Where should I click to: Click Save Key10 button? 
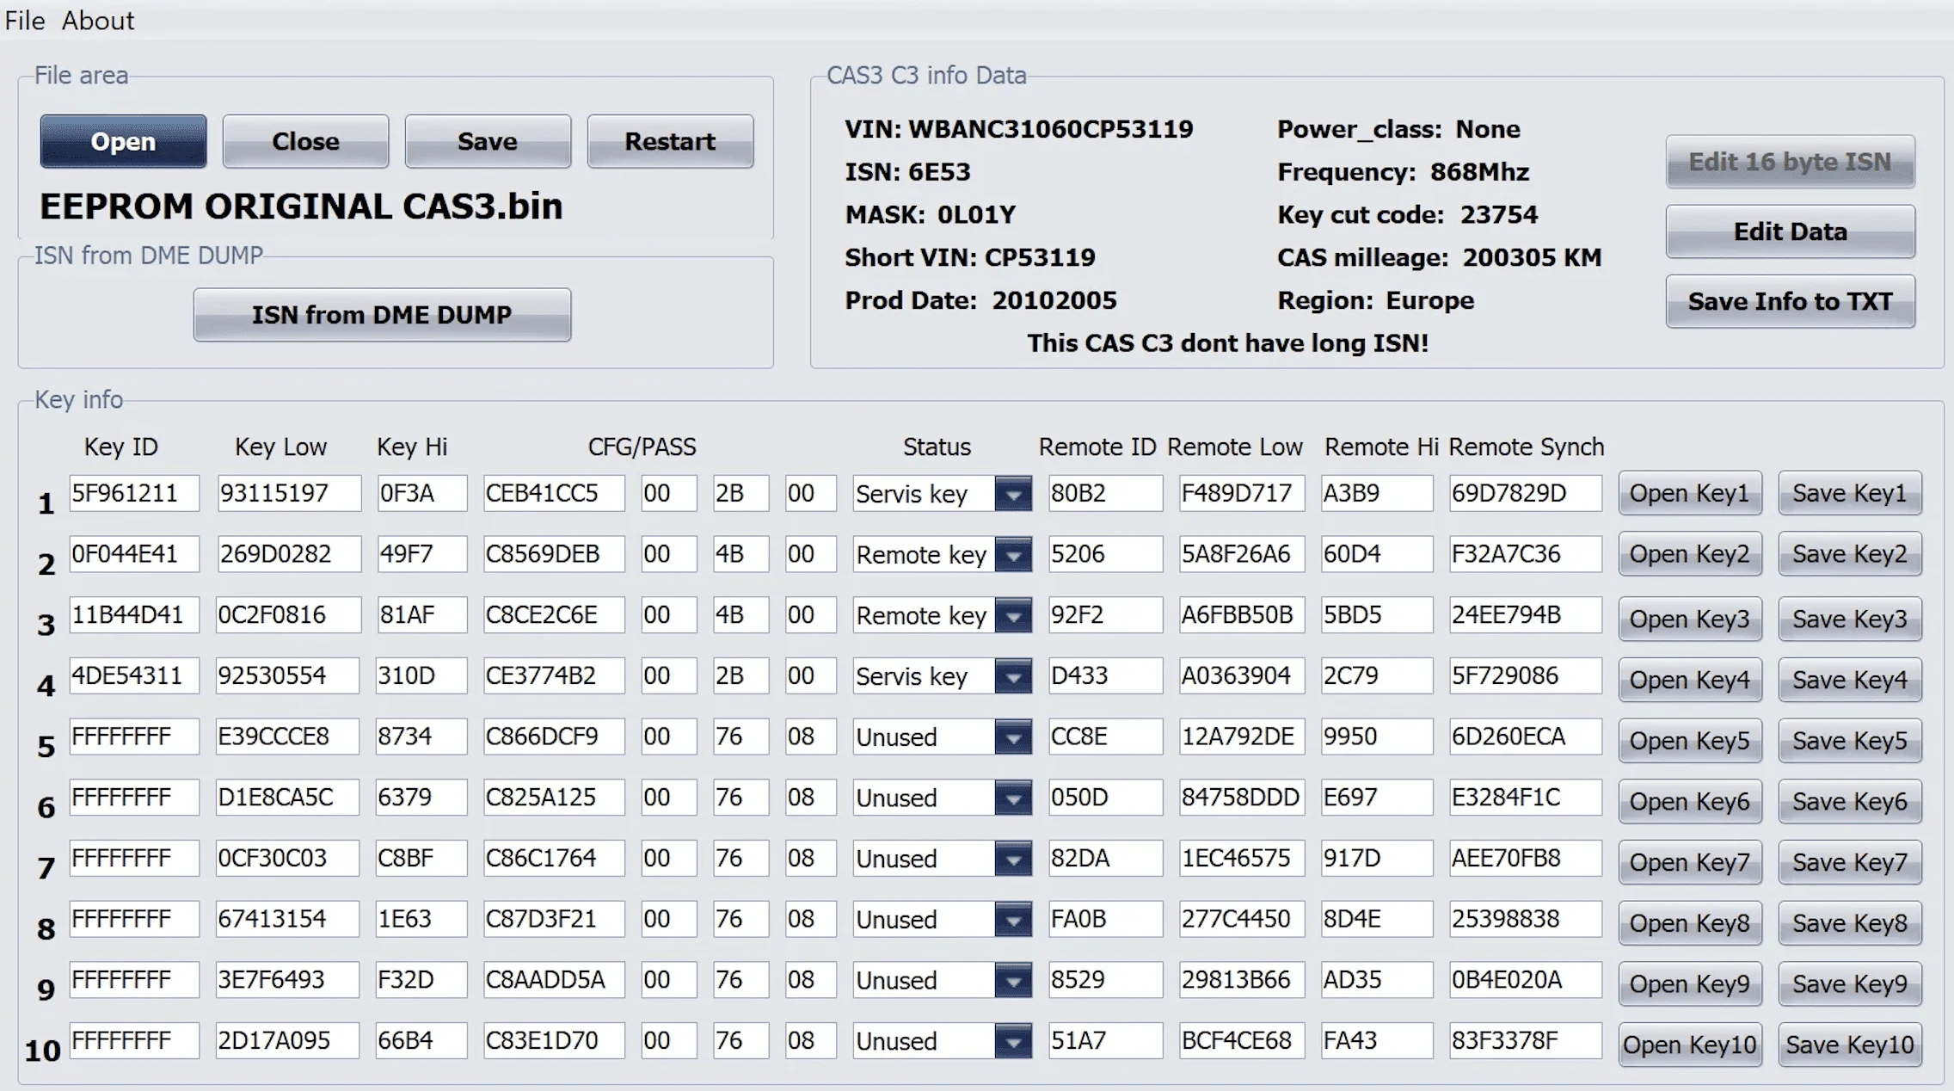(1850, 1045)
